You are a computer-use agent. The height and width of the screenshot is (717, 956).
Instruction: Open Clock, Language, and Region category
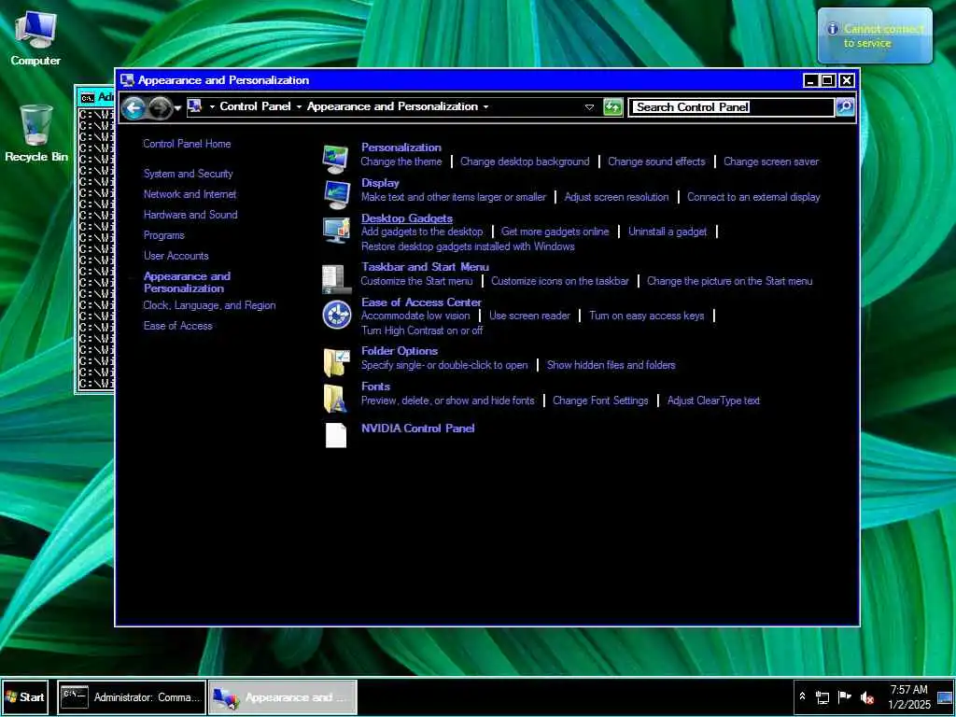(209, 305)
